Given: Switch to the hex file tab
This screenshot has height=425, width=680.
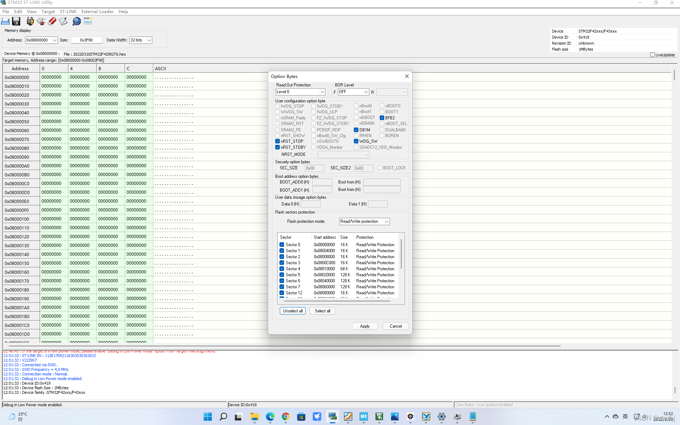Looking at the screenshot, I should tap(95, 54).
